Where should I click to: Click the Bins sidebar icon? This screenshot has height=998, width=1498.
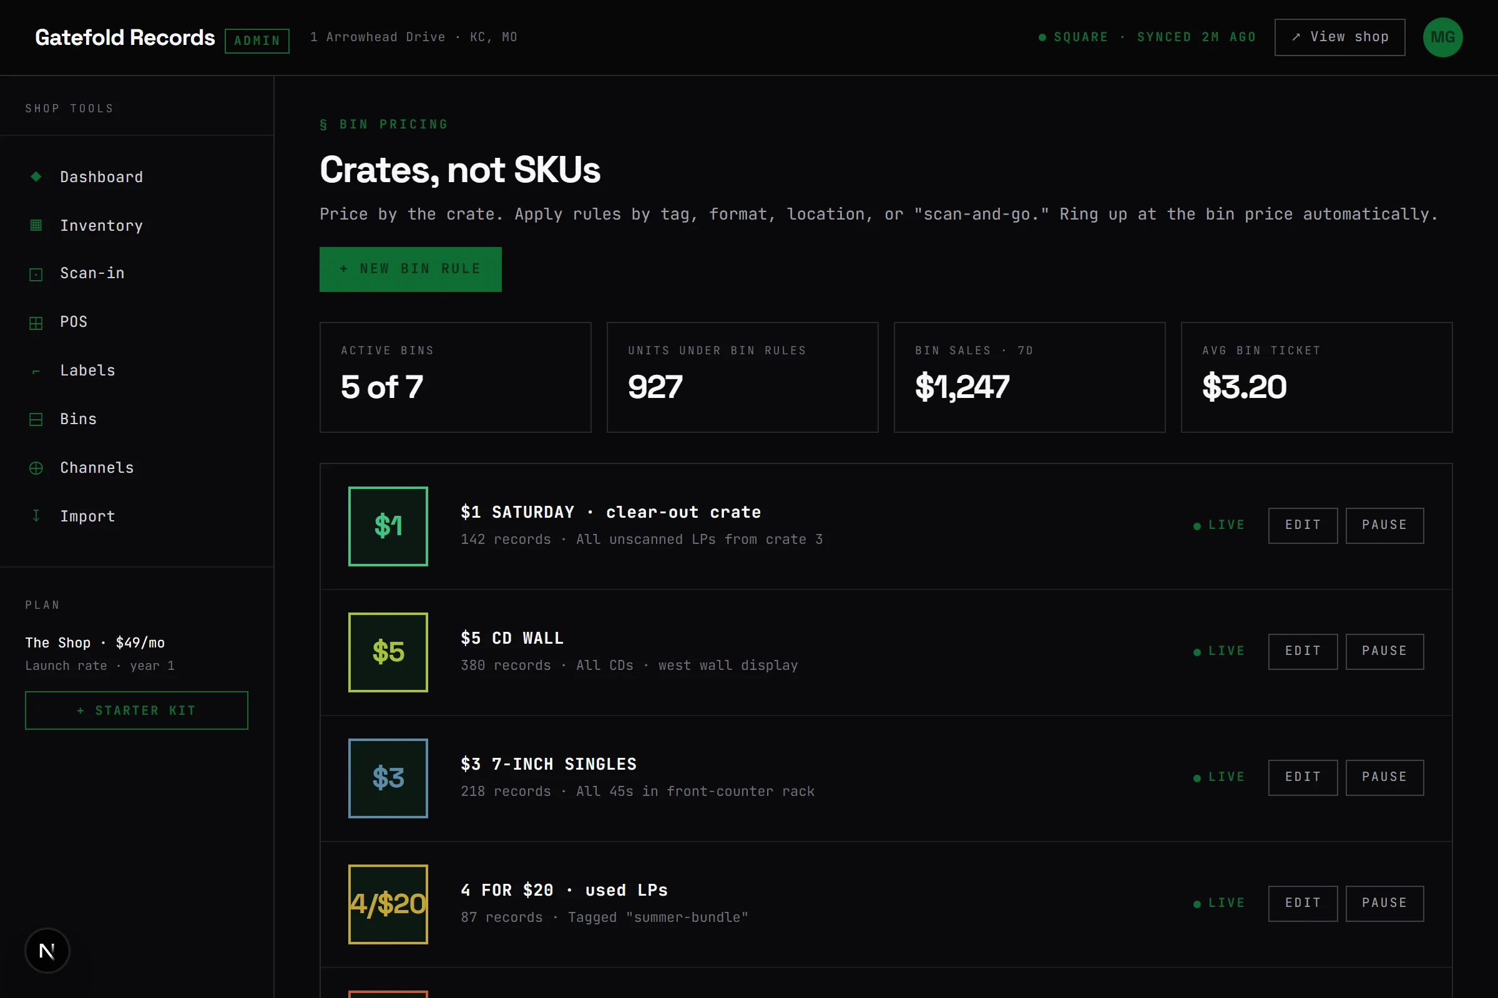36,419
